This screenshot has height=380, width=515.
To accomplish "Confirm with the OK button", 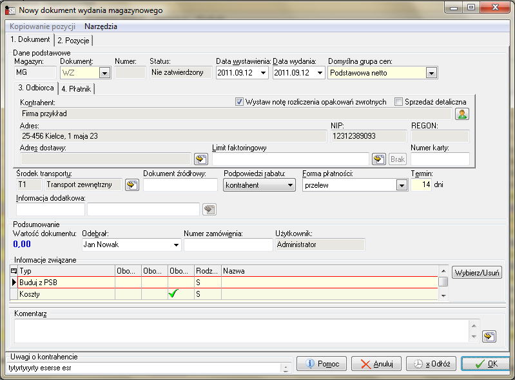I will coord(485,364).
